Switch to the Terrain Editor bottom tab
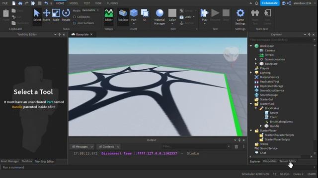The height and width of the screenshot is (178, 318). tap(288, 161)
